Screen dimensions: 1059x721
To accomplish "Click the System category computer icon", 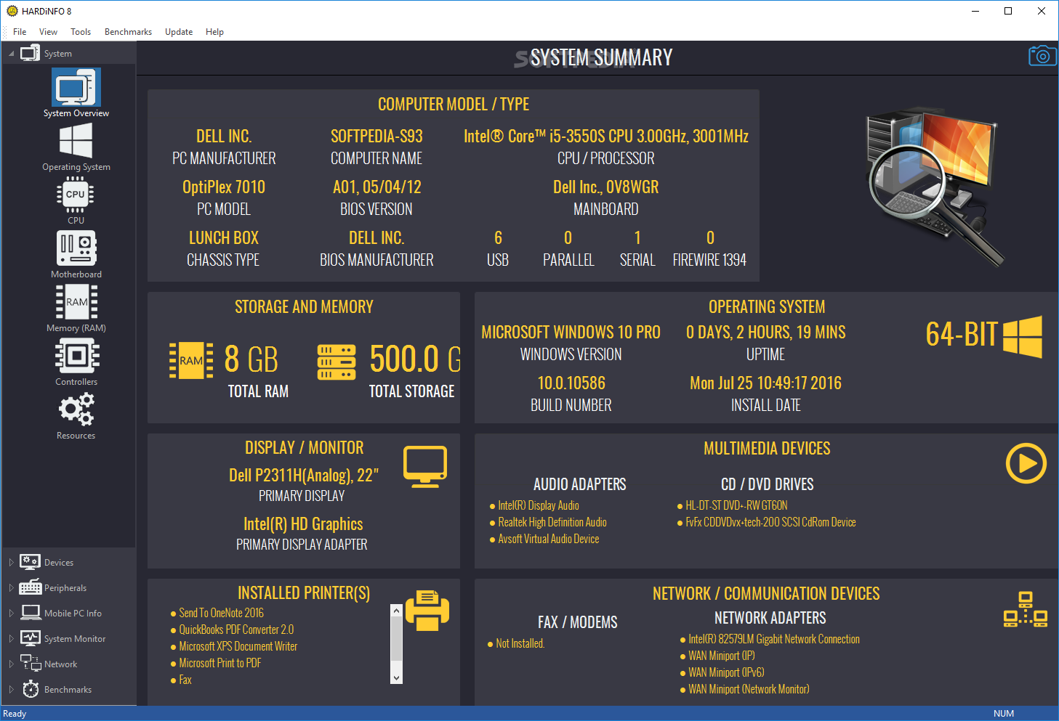I will coord(31,53).
